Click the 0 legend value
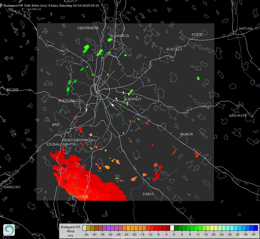 tap(174, 234)
